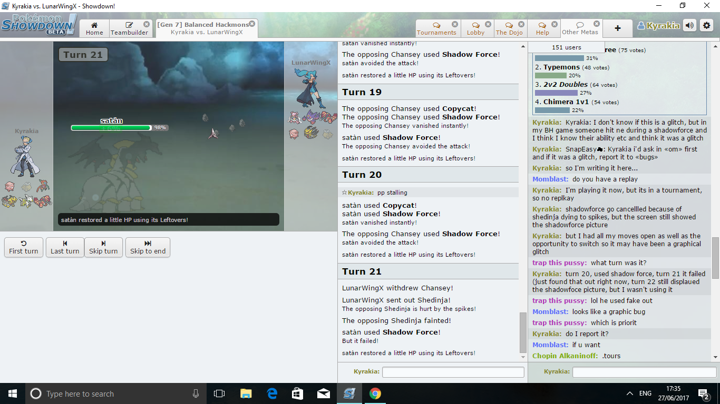Launch Microsoft Edge from taskbar
The image size is (720, 404).
(272, 393)
